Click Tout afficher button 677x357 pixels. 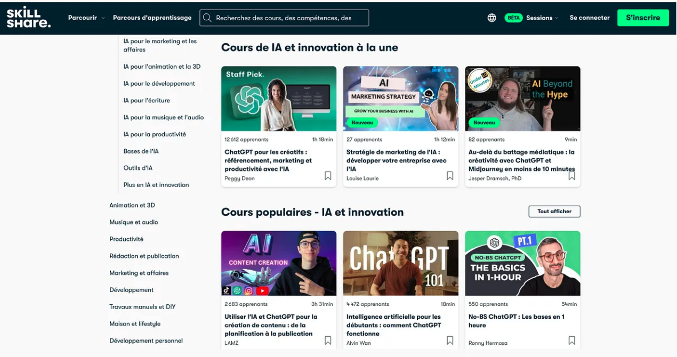click(x=554, y=212)
